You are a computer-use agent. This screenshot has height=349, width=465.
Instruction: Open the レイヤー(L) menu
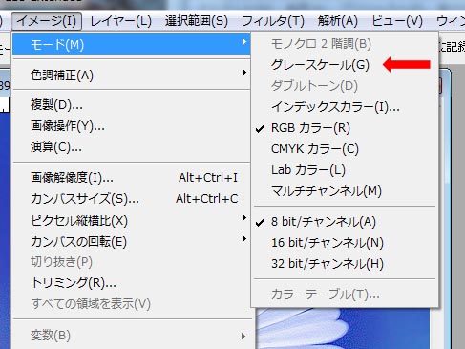tap(120, 21)
